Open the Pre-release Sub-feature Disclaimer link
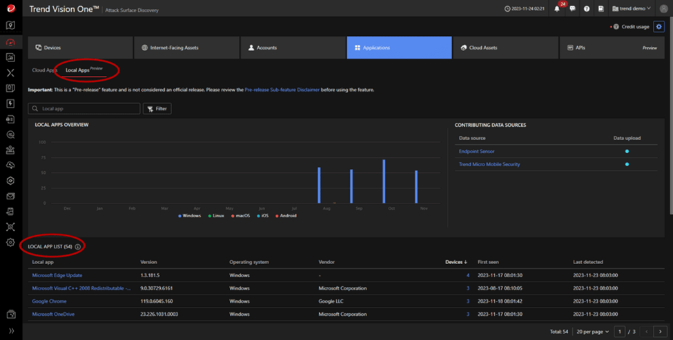The width and height of the screenshot is (673, 340). (x=282, y=90)
